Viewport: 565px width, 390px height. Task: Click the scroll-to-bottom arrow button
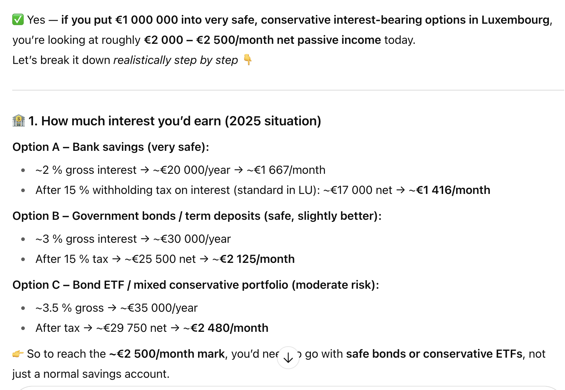click(x=288, y=357)
